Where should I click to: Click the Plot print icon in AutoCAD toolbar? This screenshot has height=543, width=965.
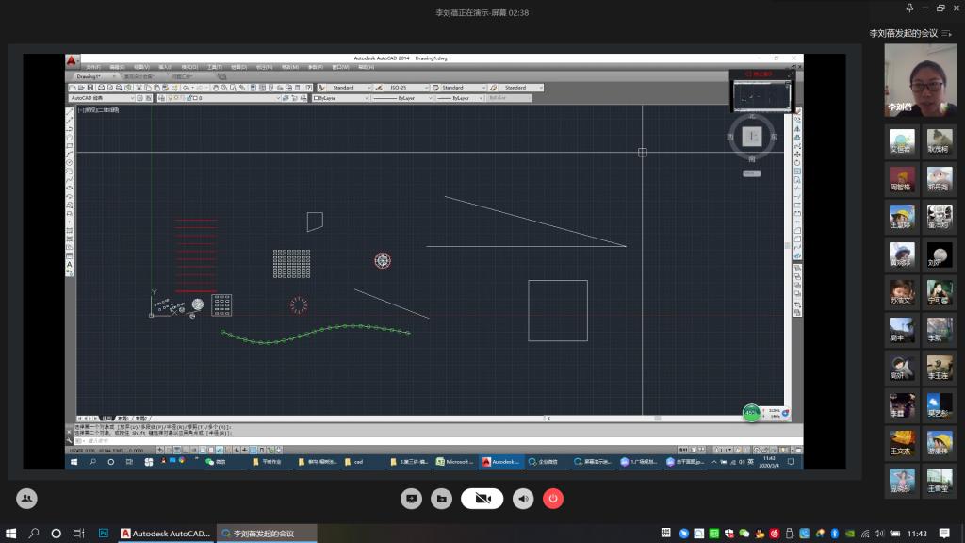point(102,88)
